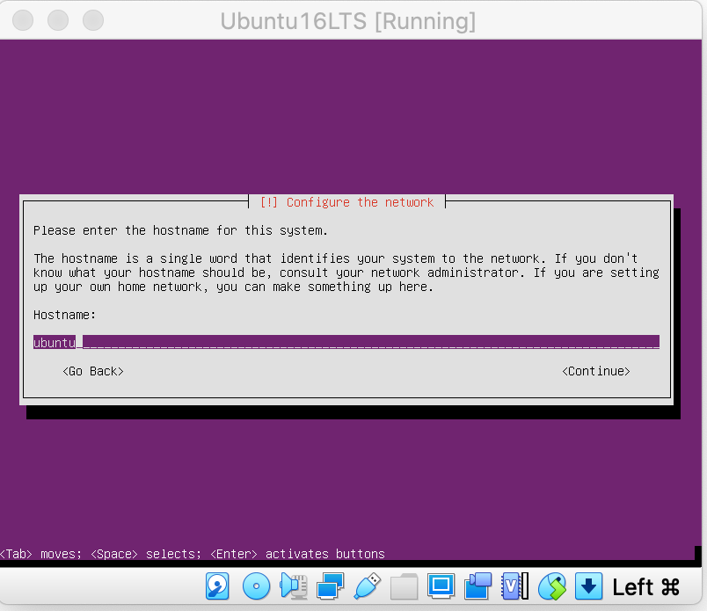Toggle the mouse integration indicator

pyautogui.click(x=551, y=586)
